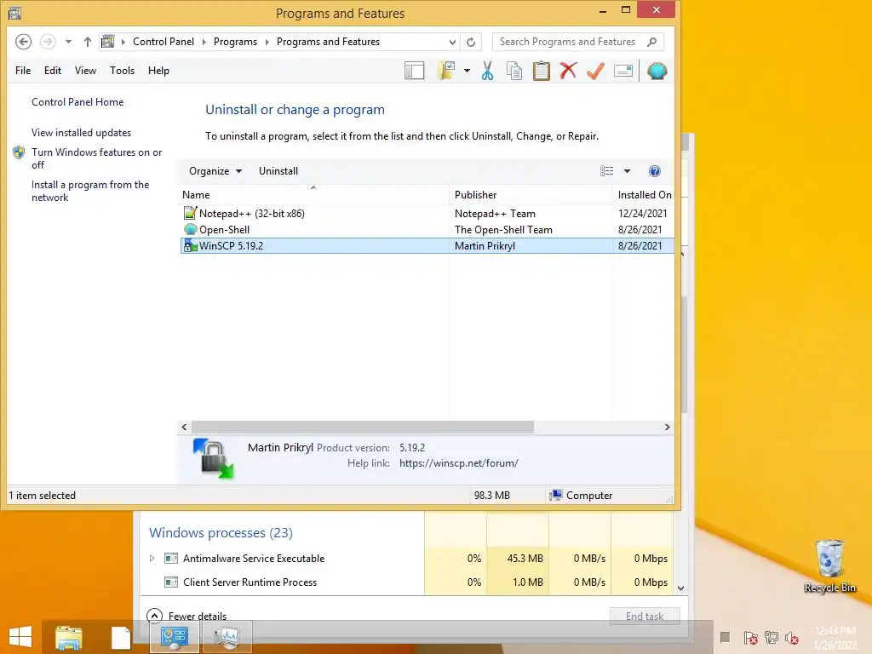Click the WinSCP padlock icon in details pane
This screenshot has width=872, height=654.
pos(214,459)
